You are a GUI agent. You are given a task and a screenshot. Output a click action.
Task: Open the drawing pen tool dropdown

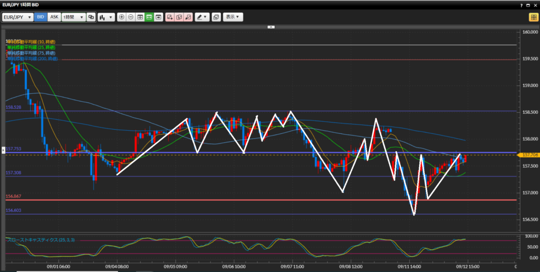[x=202, y=17]
